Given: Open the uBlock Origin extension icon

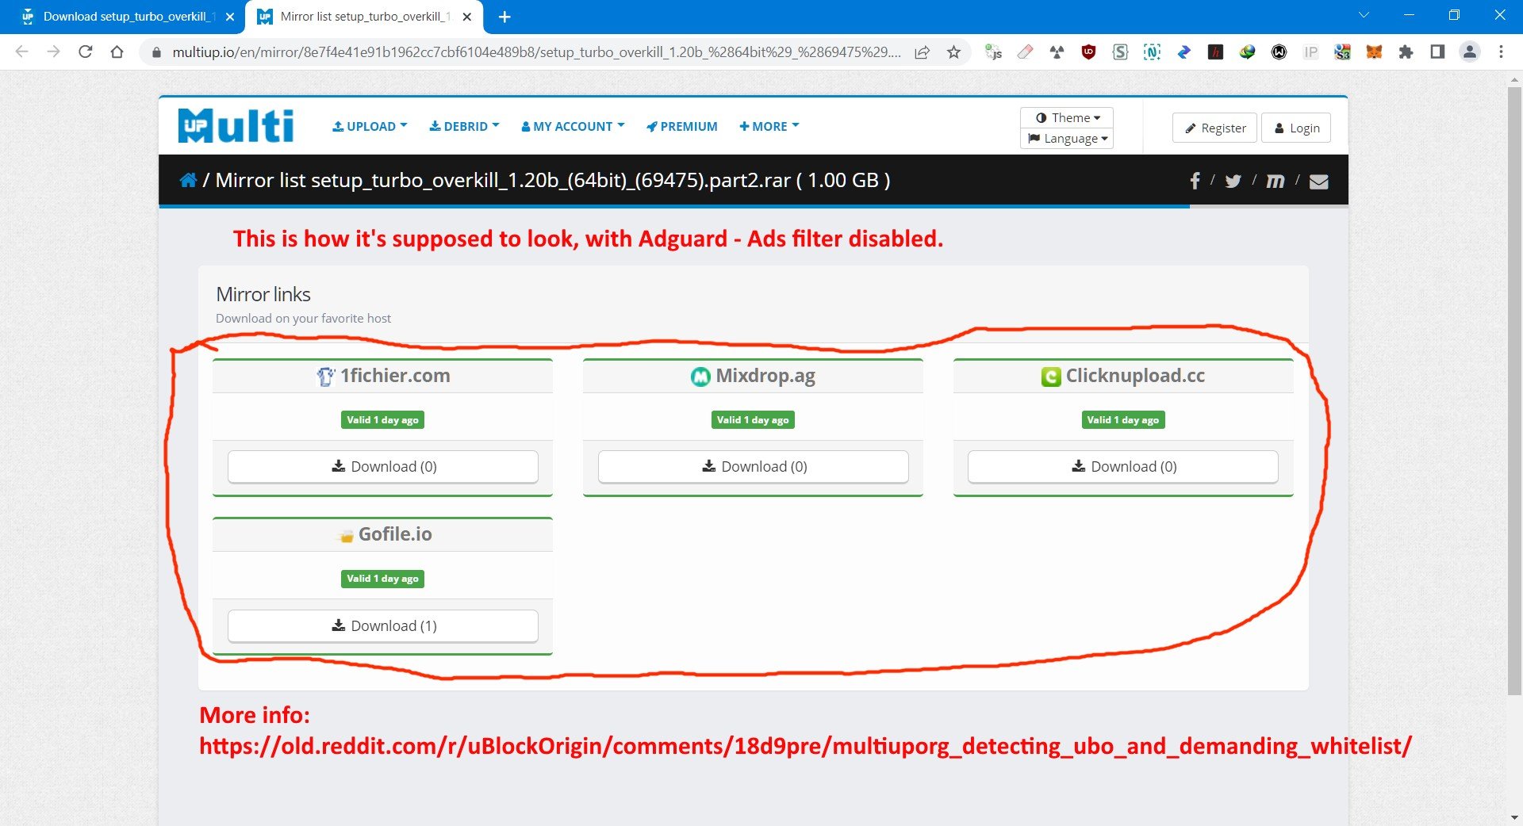Looking at the screenshot, I should pyautogui.click(x=1088, y=52).
